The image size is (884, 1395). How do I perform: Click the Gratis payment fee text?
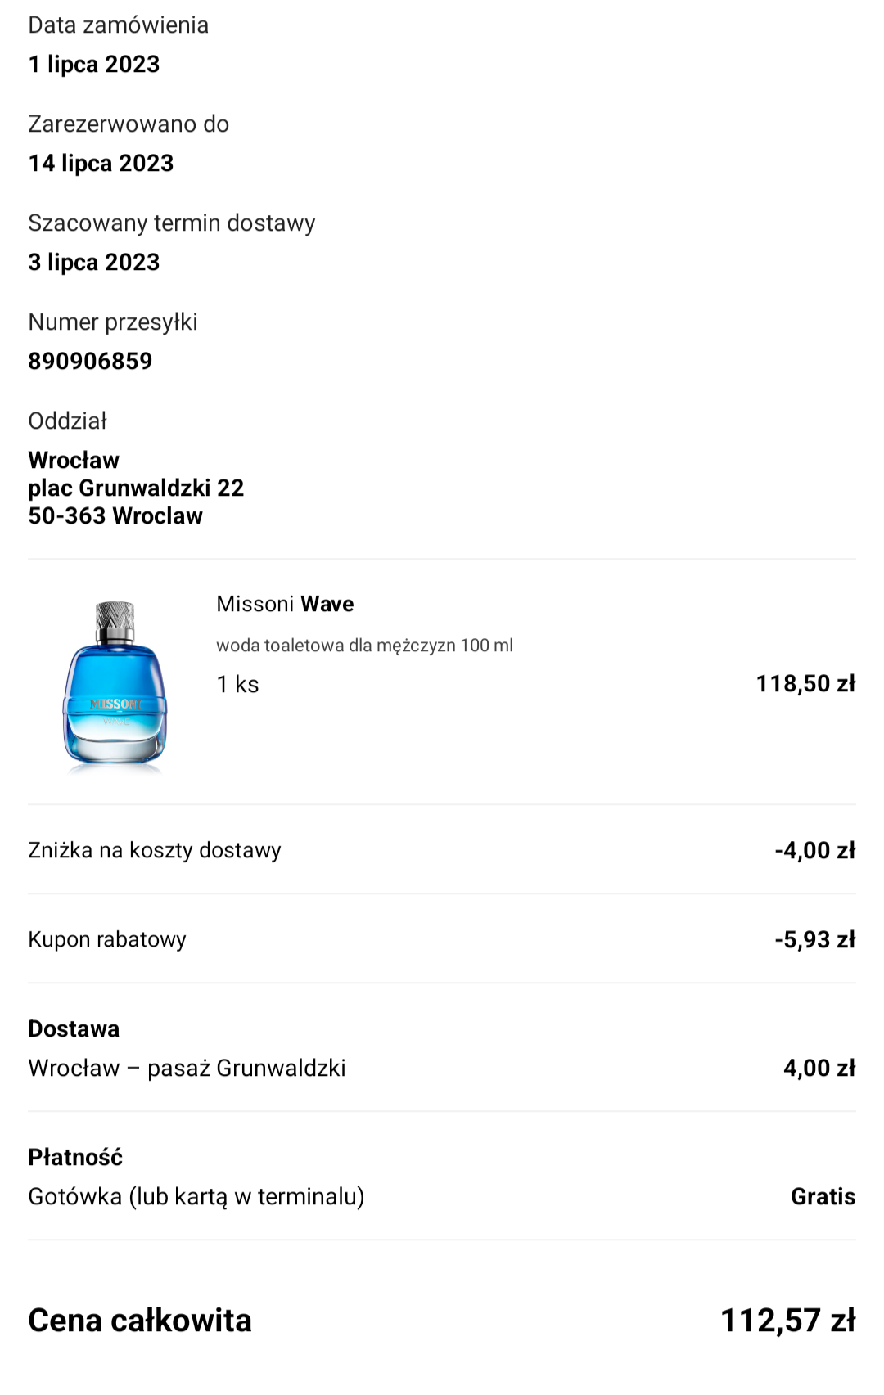tap(823, 1196)
